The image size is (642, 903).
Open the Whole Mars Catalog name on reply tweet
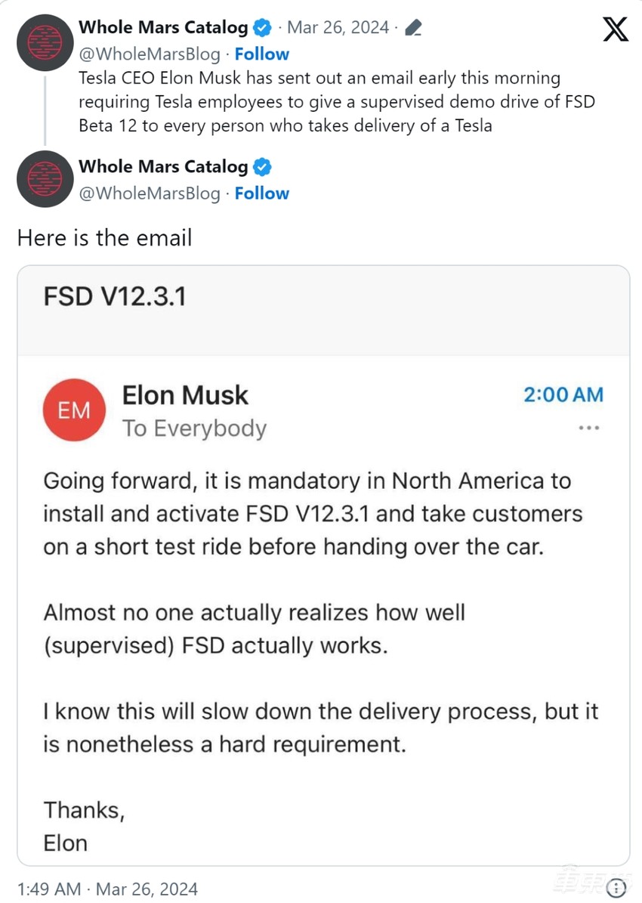click(163, 167)
